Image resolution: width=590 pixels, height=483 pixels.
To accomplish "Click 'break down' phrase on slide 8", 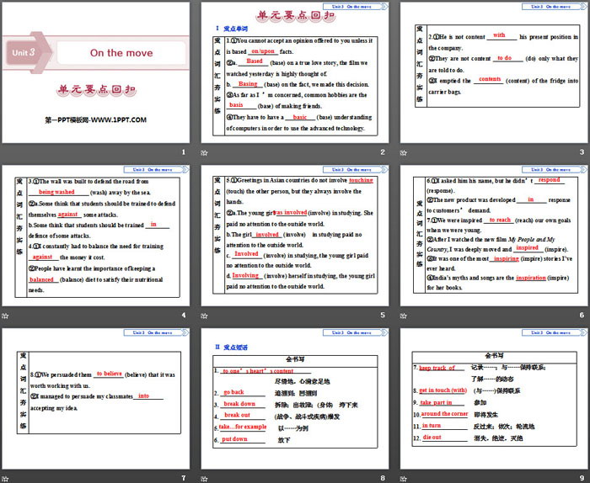I will [239, 404].
